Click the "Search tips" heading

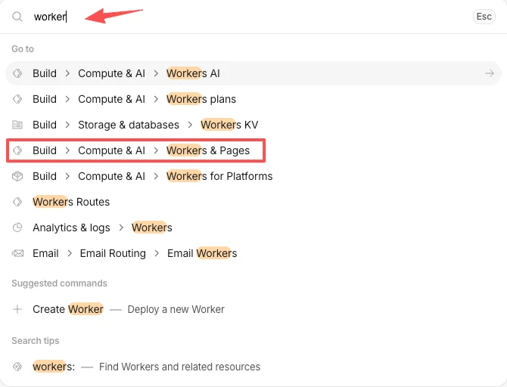click(36, 340)
